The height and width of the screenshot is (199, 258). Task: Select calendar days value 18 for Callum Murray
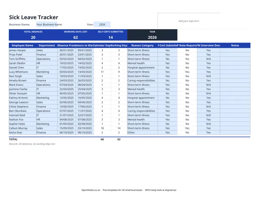click(102, 128)
